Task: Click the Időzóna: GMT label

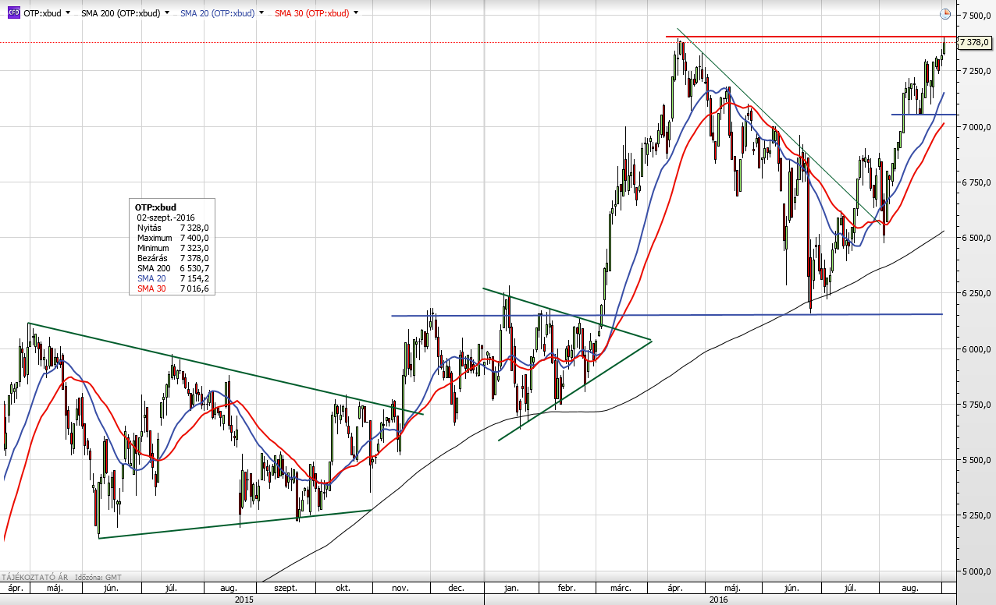Action: pos(98,577)
